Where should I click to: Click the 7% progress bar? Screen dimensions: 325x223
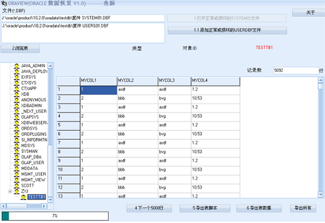coord(55,216)
